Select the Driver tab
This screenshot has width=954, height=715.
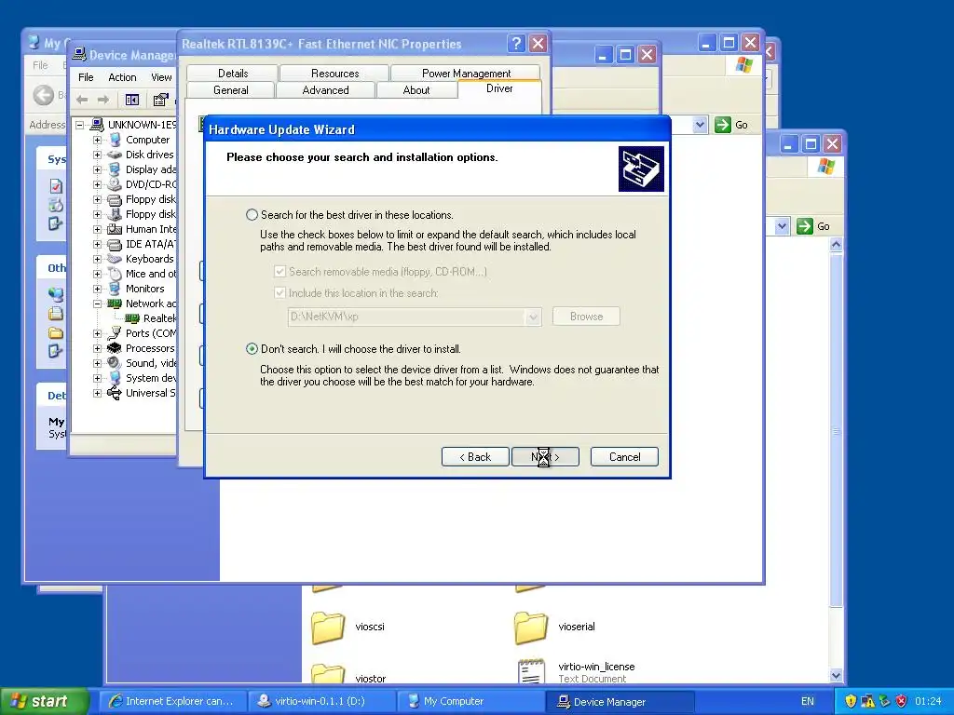click(x=499, y=88)
